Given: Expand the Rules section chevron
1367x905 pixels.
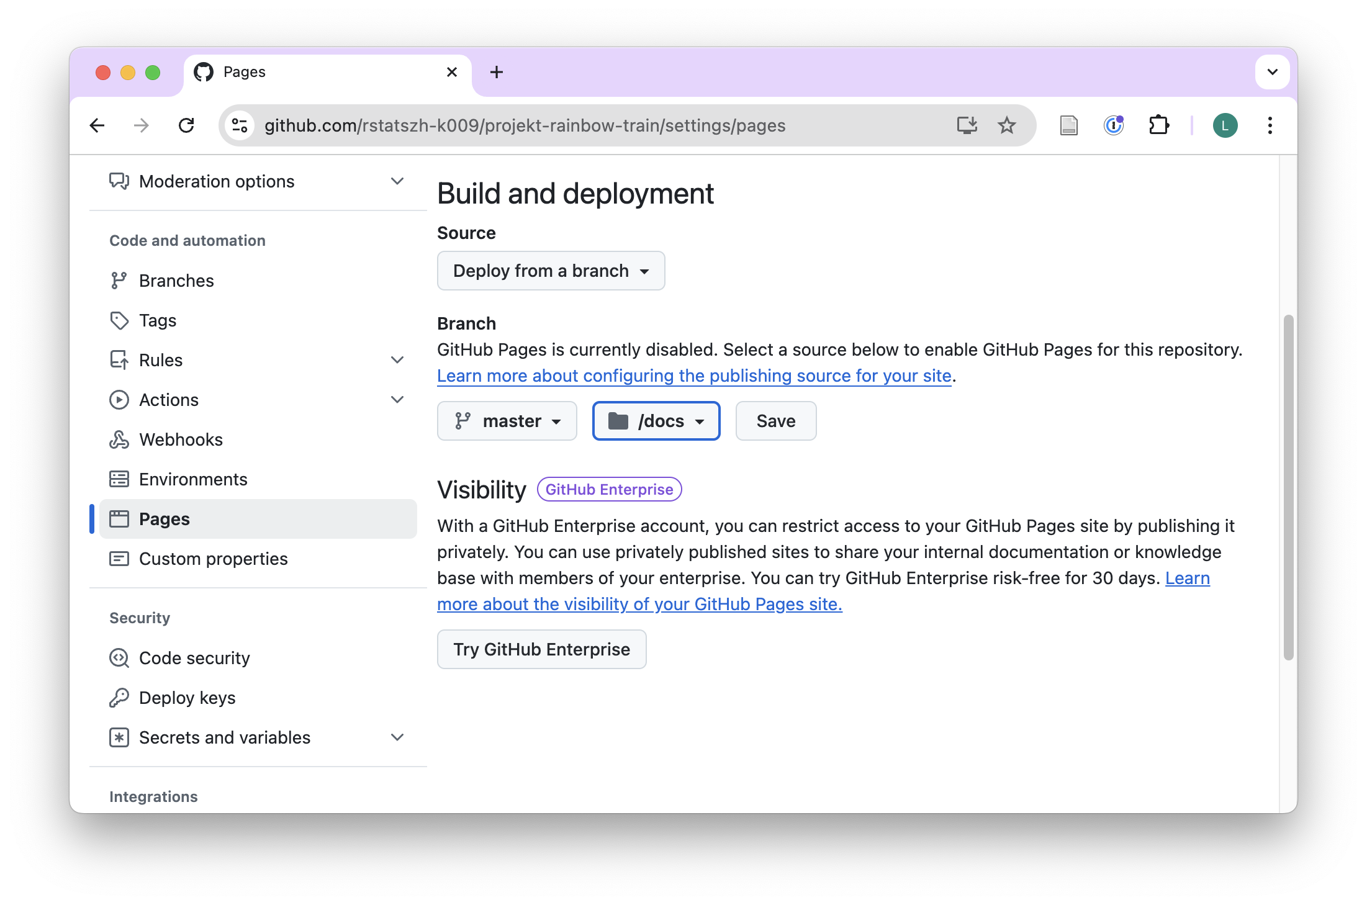Looking at the screenshot, I should (397, 360).
